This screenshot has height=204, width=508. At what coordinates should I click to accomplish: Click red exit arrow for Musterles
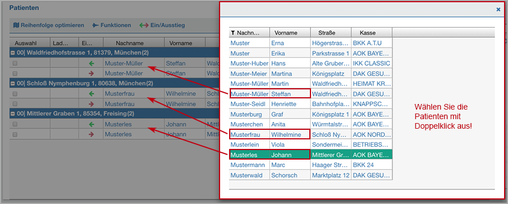(x=91, y=134)
